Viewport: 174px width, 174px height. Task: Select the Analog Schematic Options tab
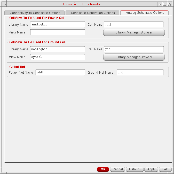pos(145,12)
